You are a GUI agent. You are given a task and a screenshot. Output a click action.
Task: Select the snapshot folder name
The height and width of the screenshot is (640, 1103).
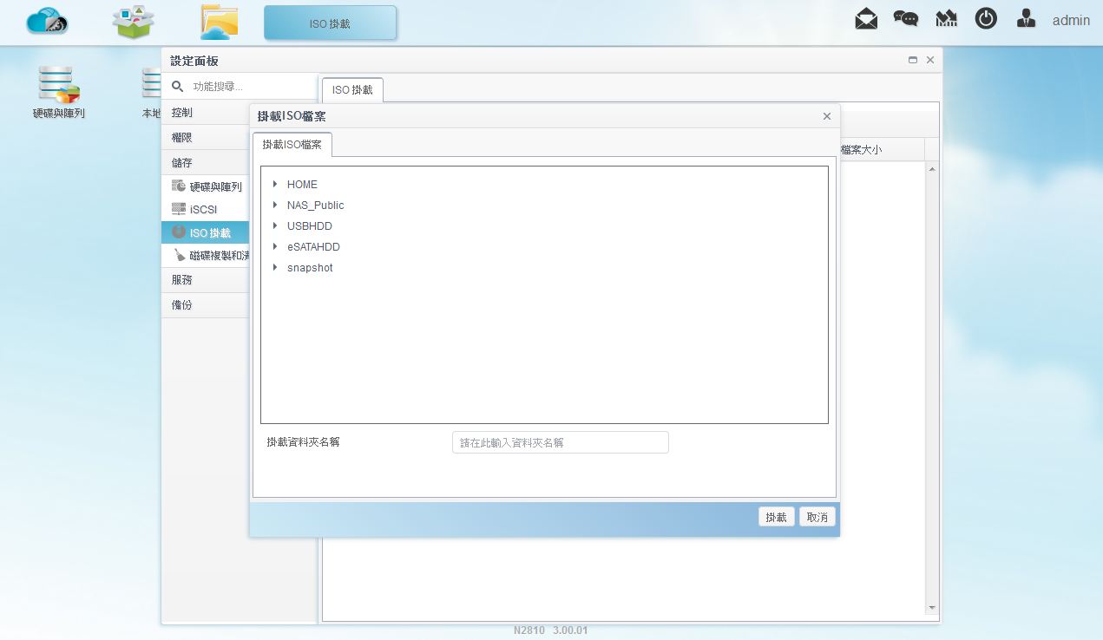(310, 268)
